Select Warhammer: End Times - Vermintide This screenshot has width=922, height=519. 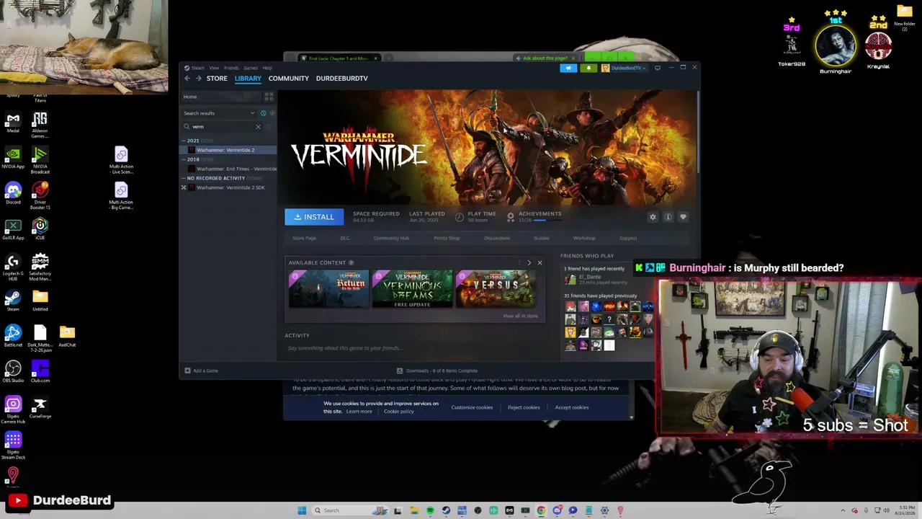click(x=228, y=169)
